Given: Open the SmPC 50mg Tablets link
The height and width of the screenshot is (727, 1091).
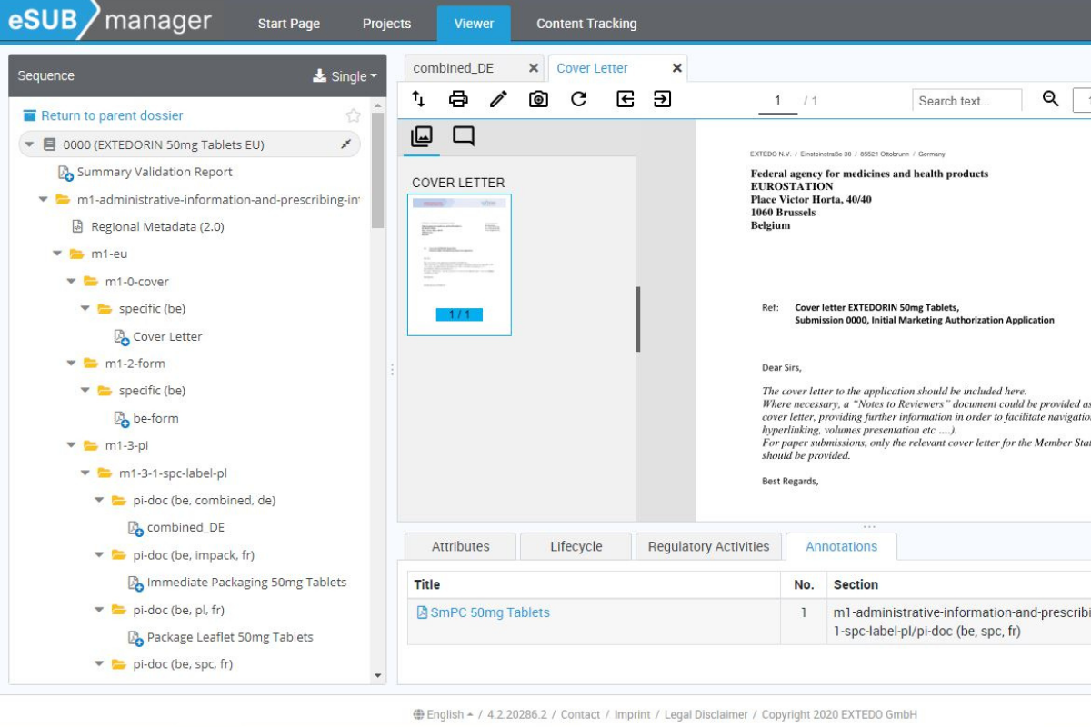Looking at the screenshot, I should pos(490,612).
